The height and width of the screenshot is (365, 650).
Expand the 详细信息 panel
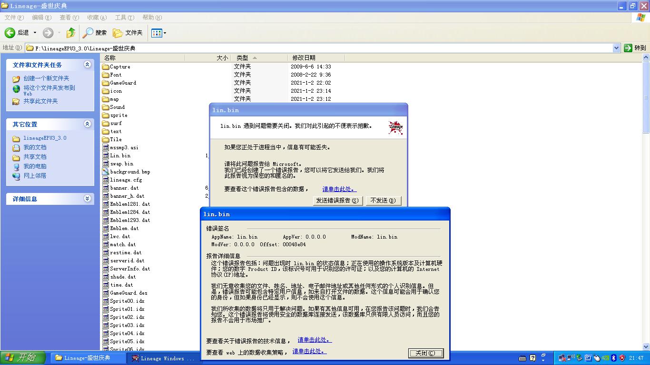[87, 199]
